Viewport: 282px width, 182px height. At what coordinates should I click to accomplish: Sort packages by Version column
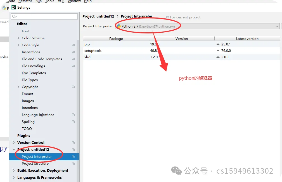pyautogui.click(x=181, y=38)
